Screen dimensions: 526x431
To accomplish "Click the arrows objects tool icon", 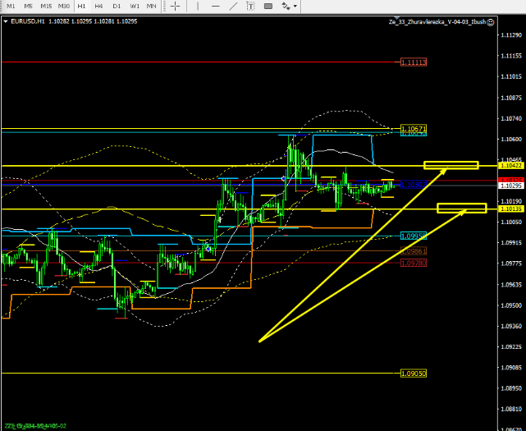I will coord(286,6).
